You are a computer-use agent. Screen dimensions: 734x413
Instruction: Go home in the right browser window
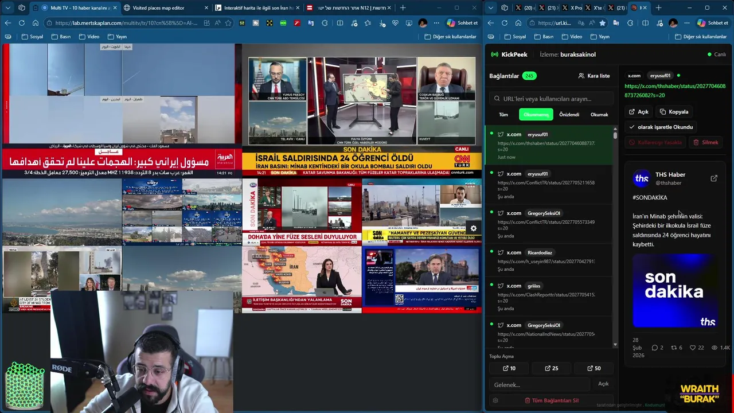[x=518, y=23]
